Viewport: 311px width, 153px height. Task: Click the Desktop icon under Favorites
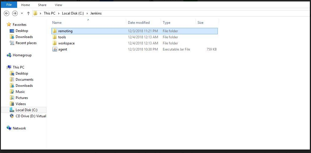(x=12, y=31)
